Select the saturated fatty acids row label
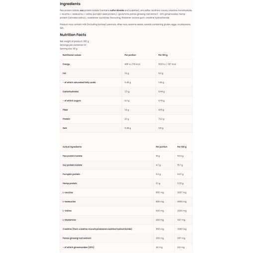Image resolution: width=253 pixels, height=253 pixels. (x=79, y=83)
